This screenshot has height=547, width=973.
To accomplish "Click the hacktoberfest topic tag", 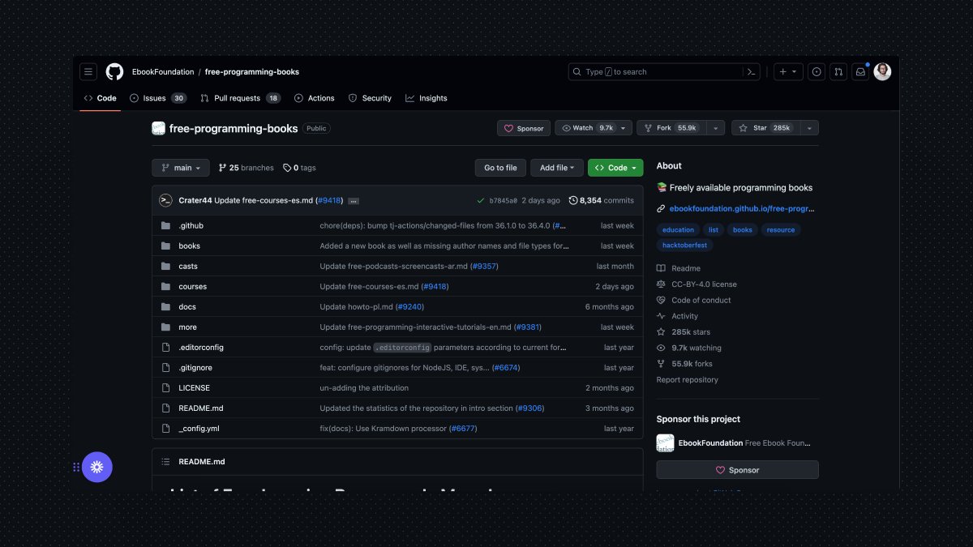I will tap(684, 245).
